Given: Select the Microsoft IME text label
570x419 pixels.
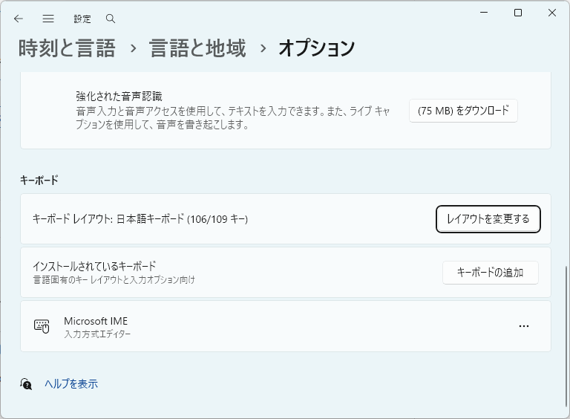Looking at the screenshot, I should pos(96,321).
